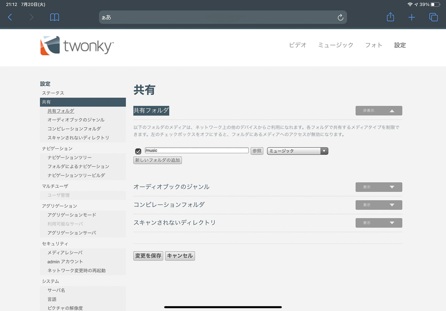Click the 共有フォルダ section heading
446x311 pixels.
point(151,111)
